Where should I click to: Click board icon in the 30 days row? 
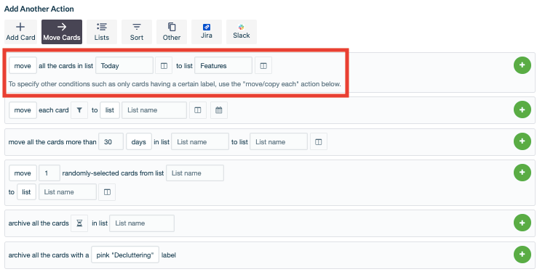(x=319, y=142)
